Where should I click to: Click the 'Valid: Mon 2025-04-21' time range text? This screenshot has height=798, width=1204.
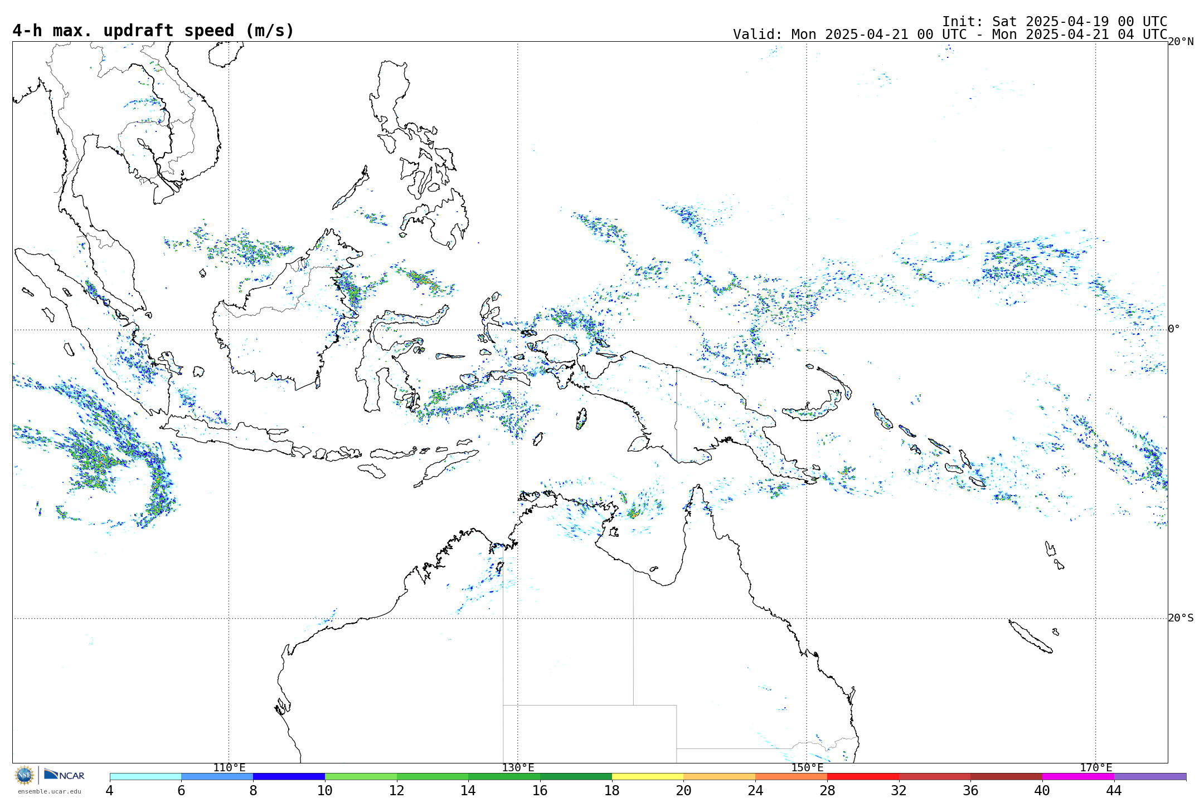[950, 35]
